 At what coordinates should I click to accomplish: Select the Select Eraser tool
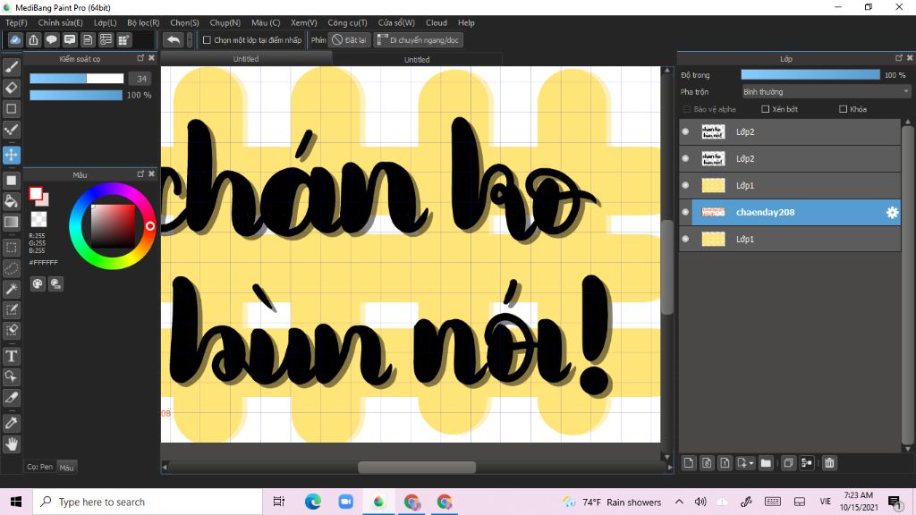coord(11,330)
